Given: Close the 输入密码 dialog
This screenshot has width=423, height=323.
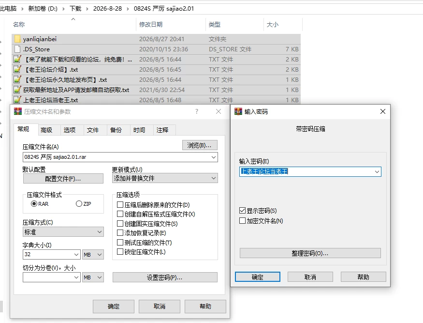Looking at the screenshot, I should tap(382, 111).
